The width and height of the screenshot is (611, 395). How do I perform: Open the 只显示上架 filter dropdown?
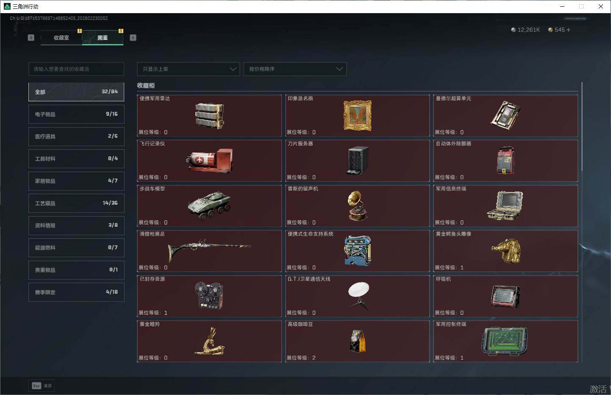tap(189, 69)
